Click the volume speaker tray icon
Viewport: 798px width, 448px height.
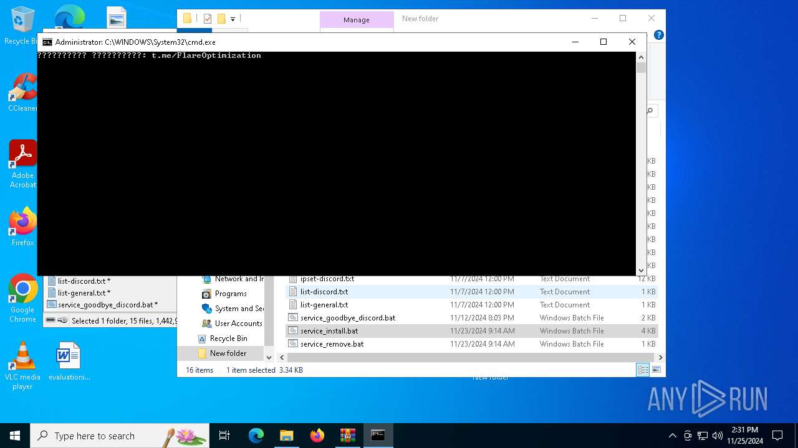click(x=718, y=436)
